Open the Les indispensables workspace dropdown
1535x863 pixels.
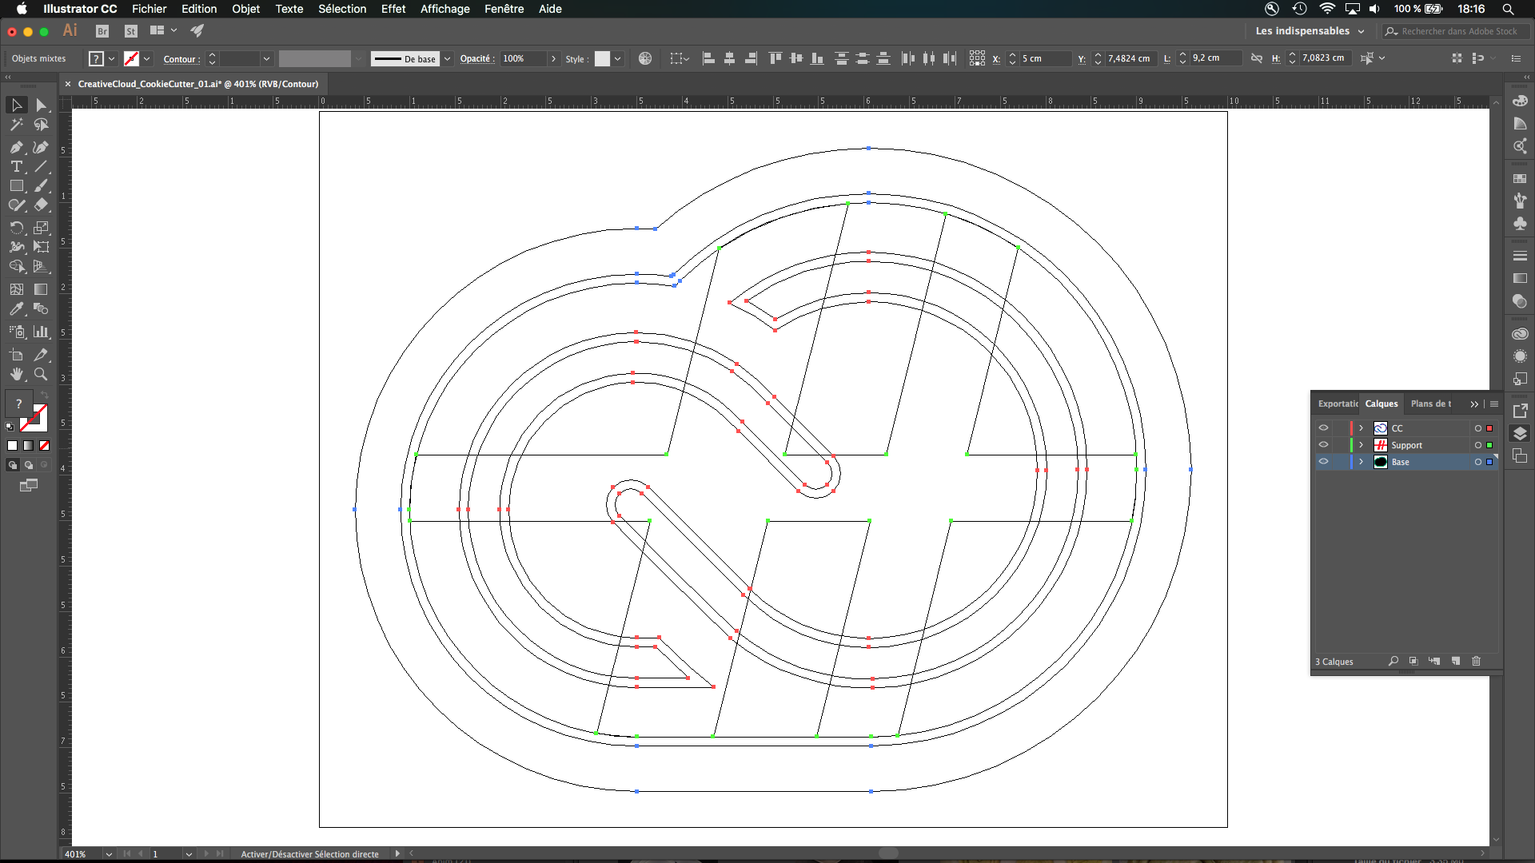point(1310,31)
